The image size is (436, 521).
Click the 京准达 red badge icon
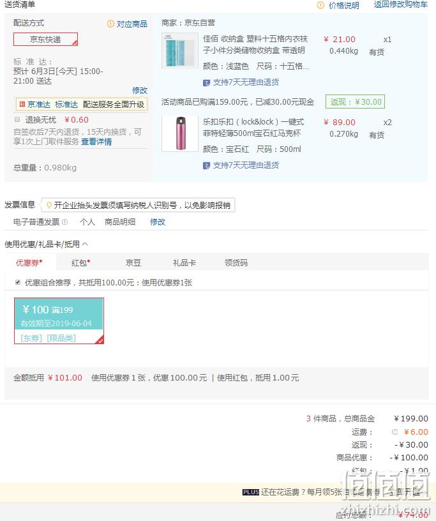[22, 104]
